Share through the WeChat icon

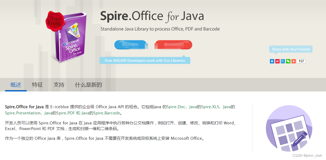coord(288,61)
